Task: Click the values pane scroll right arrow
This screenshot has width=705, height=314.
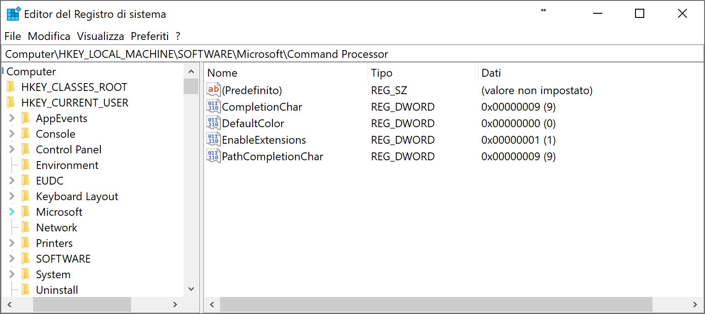Action: tap(695, 304)
